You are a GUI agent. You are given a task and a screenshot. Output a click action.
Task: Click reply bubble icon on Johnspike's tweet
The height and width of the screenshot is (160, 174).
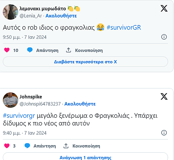point(27,146)
